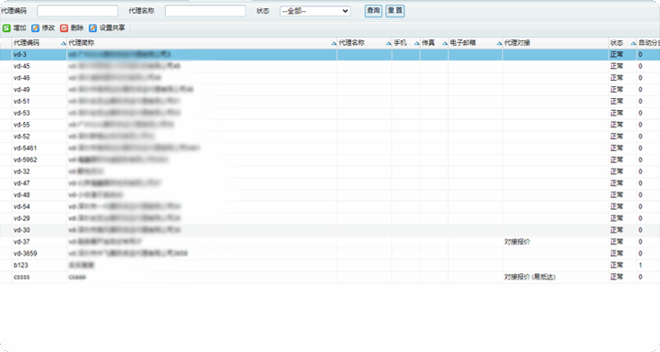The height and width of the screenshot is (352, 660).
Task: Sort by 手机 column arrow
Action: click(416, 43)
